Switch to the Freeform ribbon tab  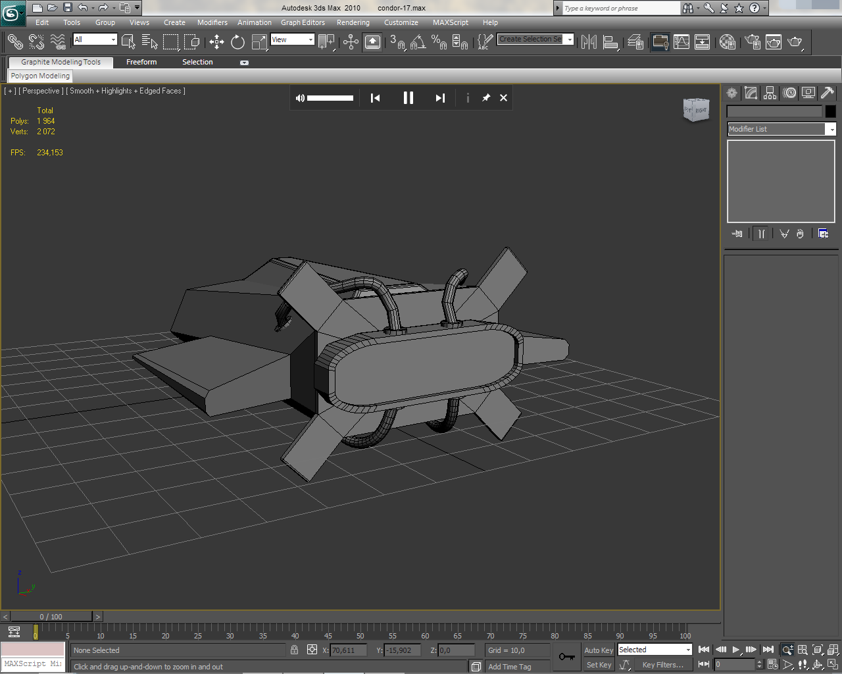(x=141, y=62)
